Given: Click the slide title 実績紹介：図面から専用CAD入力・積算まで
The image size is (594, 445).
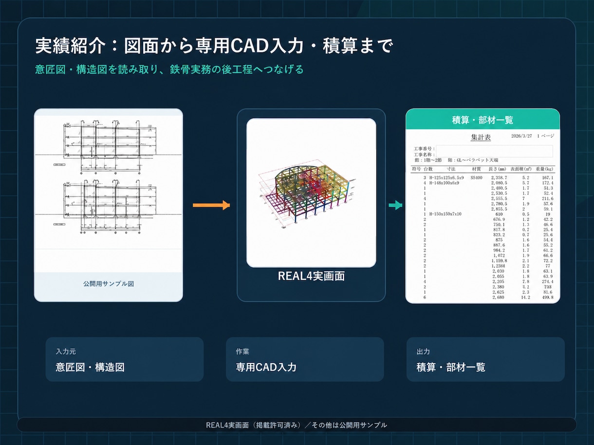Looking at the screenshot, I should coord(214,46).
